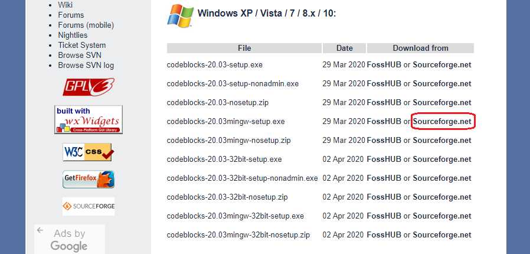The height and width of the screenshot is (254, 530).
Task: Open the Ticket System link
Action: click(x=82, y=45)
